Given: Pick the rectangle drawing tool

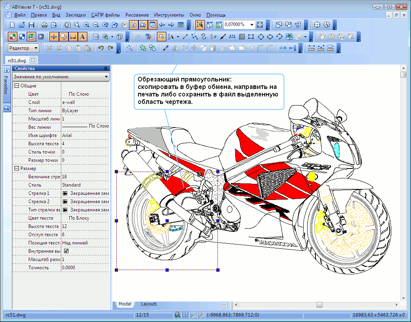Looking at the screenshot, I should (251, 37).
